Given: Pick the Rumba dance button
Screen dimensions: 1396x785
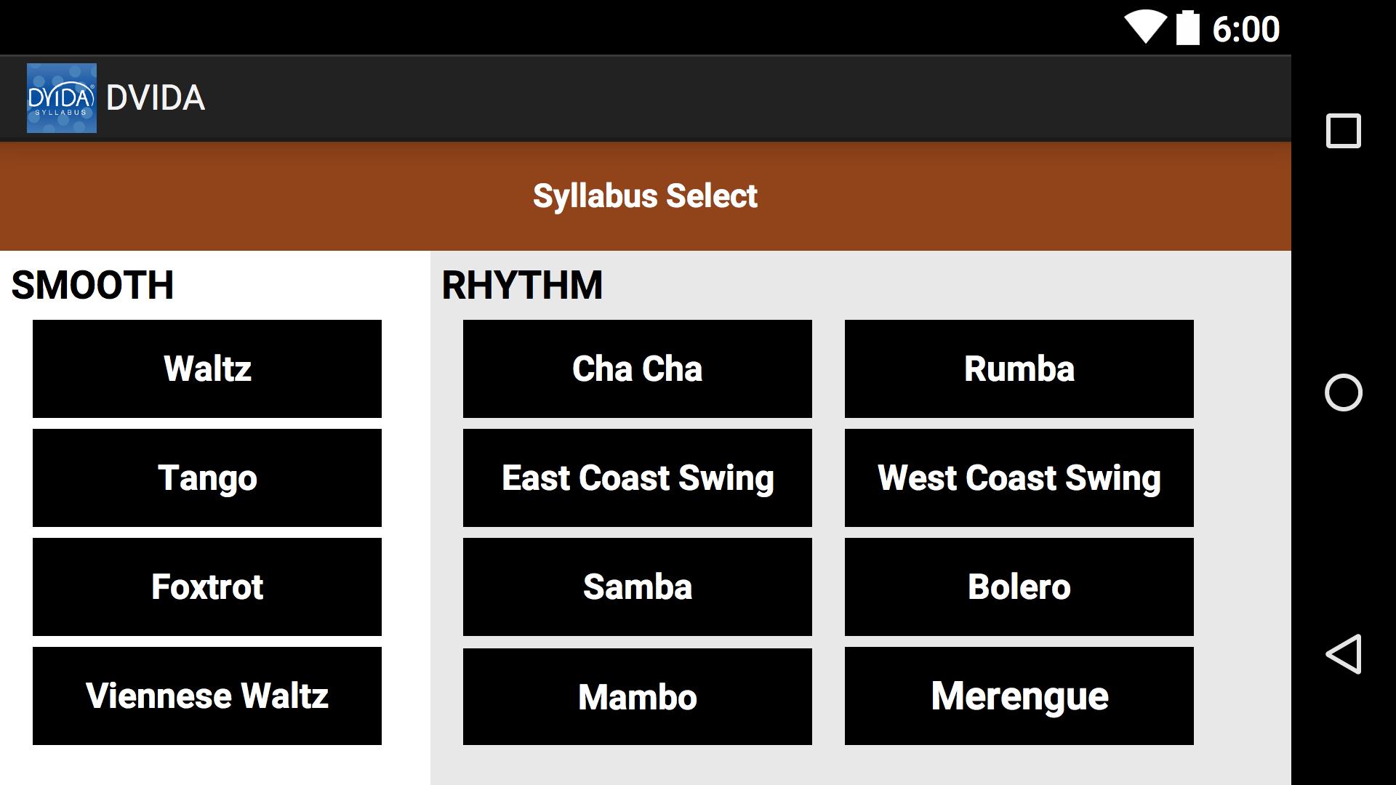Looking at the screenshot, I should pos(1019,369).
